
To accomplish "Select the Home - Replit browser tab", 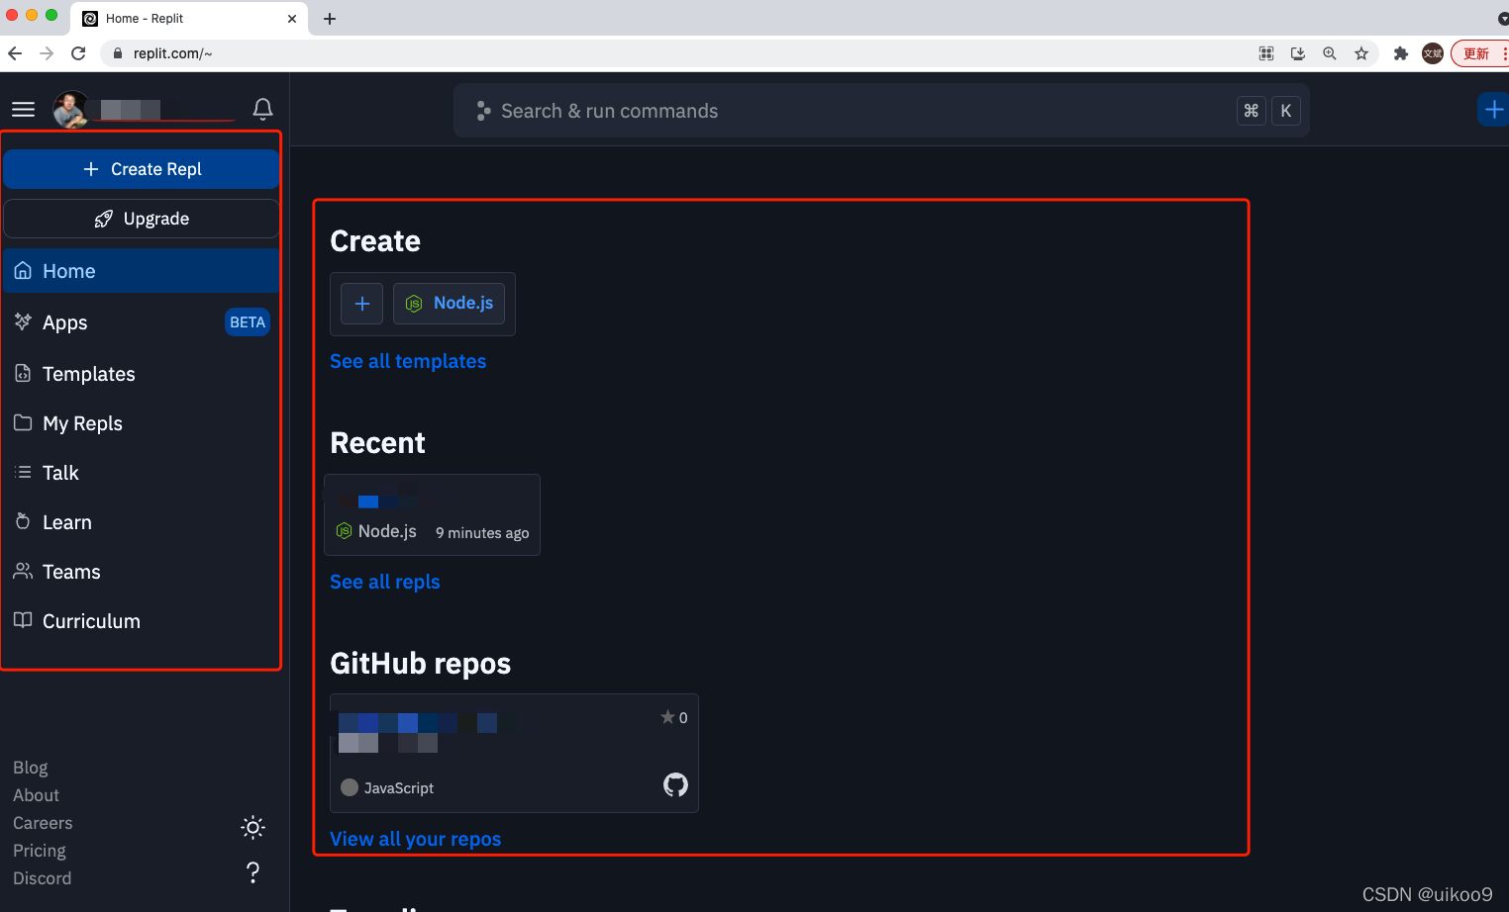I will point(188,19).
